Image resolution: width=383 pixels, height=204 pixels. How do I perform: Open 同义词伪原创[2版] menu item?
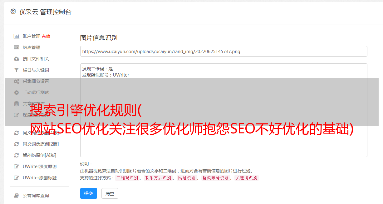41,144
